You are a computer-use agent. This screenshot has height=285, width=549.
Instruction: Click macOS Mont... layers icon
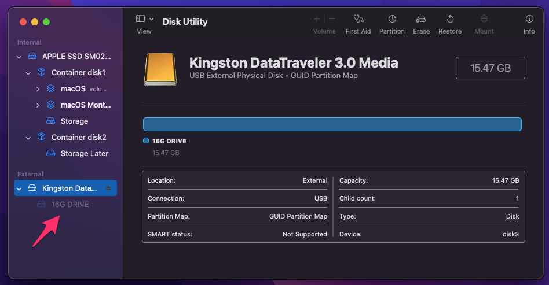pyautogui.click(x=51, y=105)
